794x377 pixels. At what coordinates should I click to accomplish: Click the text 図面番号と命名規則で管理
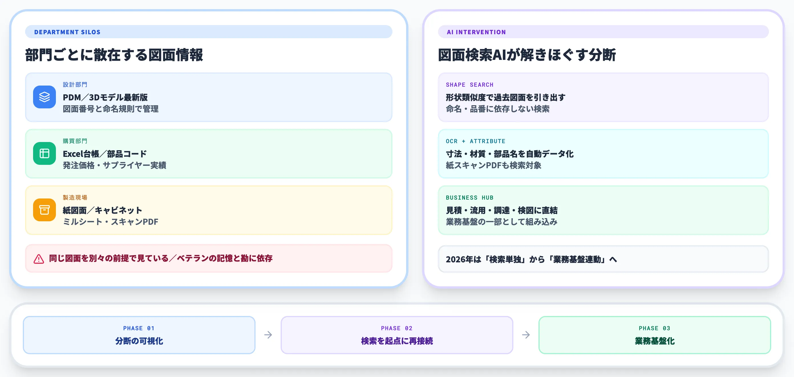click(x=111, y=109)
